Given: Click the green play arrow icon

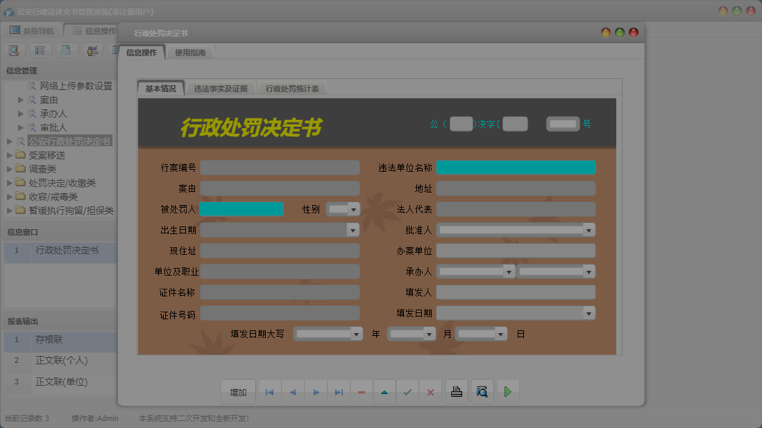Looking at the screenshot, I should [x=508, y=392].
